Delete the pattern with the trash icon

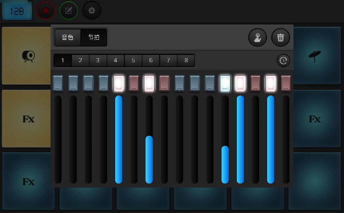coord(281,38)
